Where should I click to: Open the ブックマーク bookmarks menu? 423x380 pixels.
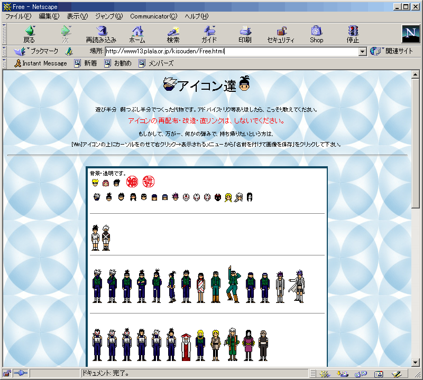[x=36, y=51]
